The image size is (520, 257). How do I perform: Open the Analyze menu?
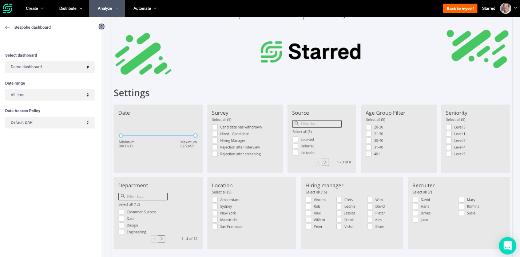(x=107, y=8)
